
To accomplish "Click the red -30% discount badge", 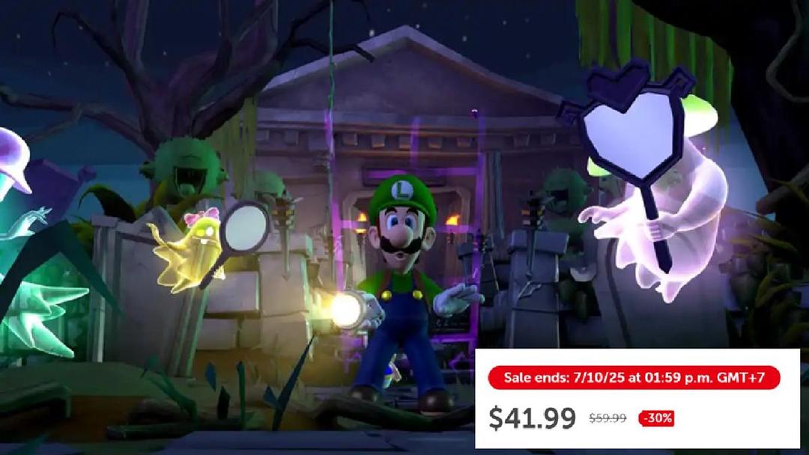I will pyautogui.click(x=656, y=418).
